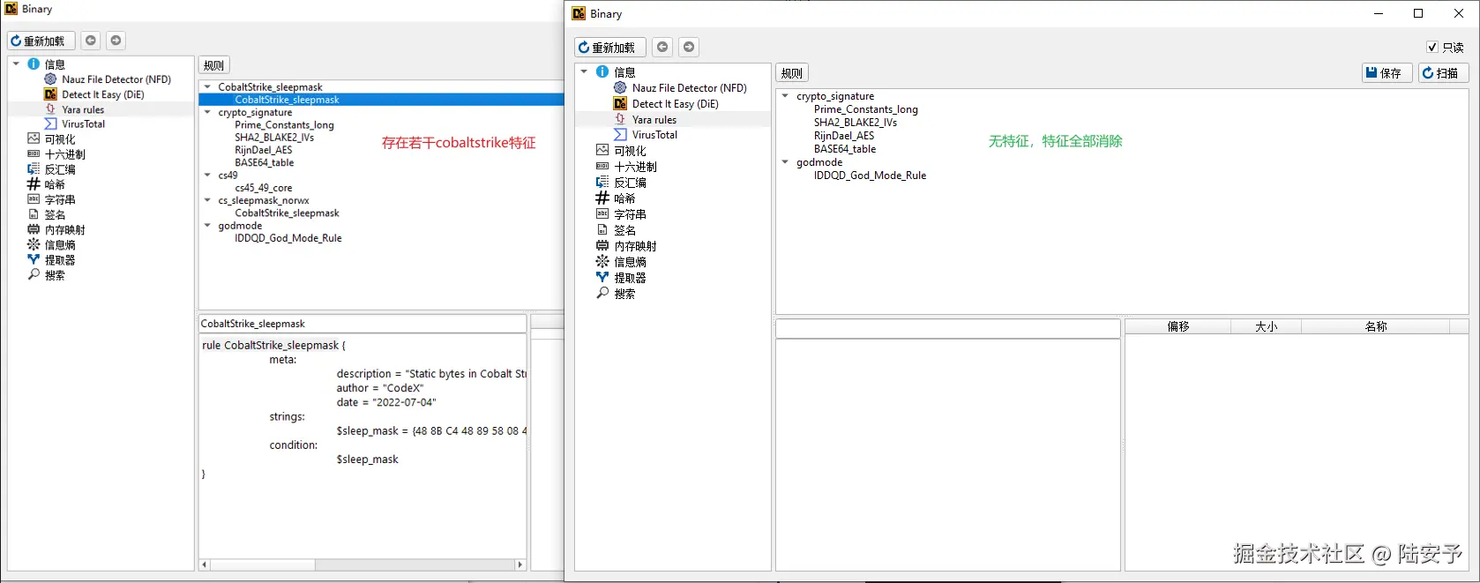Viewport: 1480px width, 583px height.
Task: Open 签名 signatures icon in left window
Action: (x=34, y=214)
